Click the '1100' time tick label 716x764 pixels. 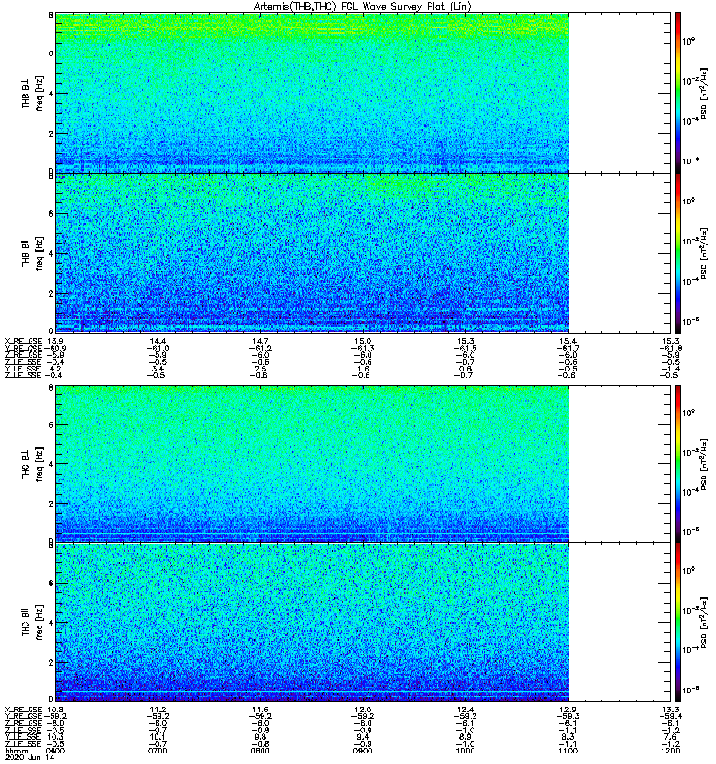coord(568,751)
